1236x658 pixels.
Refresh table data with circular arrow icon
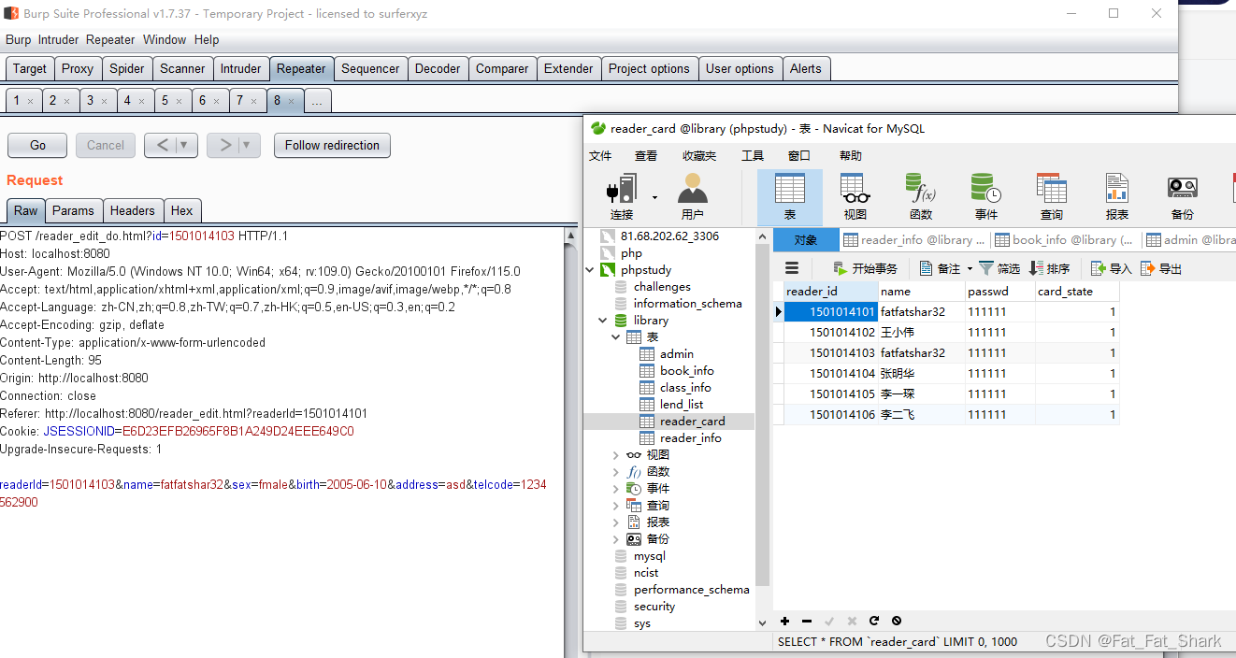tap(874, 621)
